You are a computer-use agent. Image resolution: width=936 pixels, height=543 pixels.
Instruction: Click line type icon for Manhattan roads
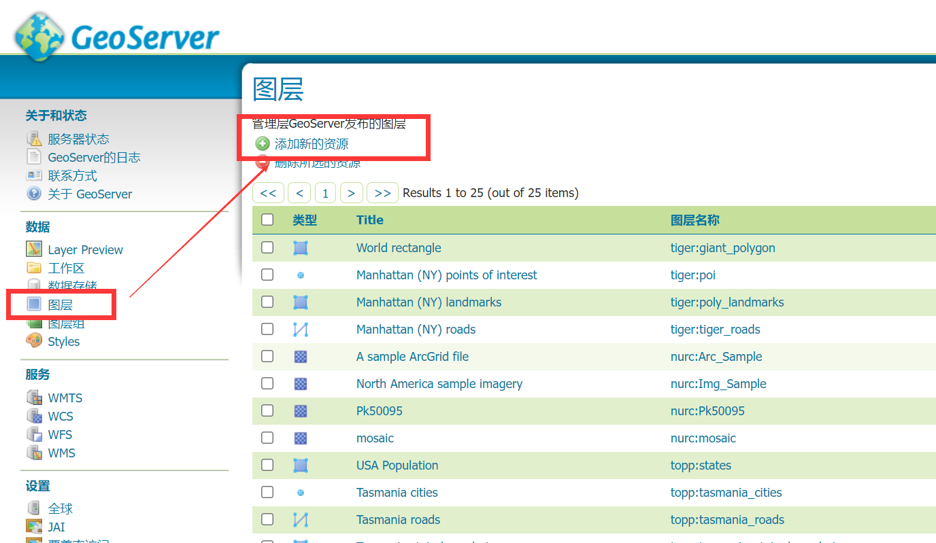point(301,330)
